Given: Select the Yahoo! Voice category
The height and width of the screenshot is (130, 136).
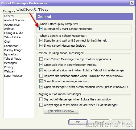Looking at the screenshot, I should pyautogui.click(x=12, y=37).
